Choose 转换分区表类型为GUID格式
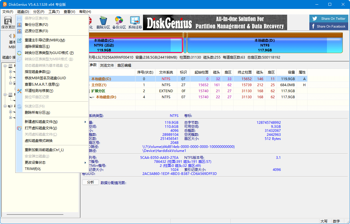 (52, 53)
